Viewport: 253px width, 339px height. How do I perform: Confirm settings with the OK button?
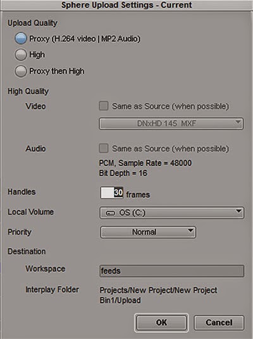(x=161, y=323)
